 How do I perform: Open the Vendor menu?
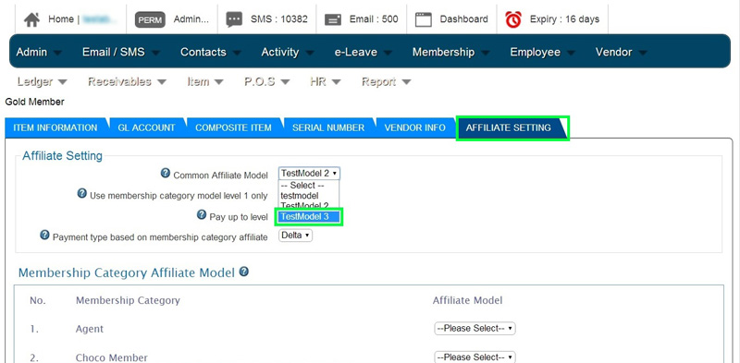tap(621, 52)
